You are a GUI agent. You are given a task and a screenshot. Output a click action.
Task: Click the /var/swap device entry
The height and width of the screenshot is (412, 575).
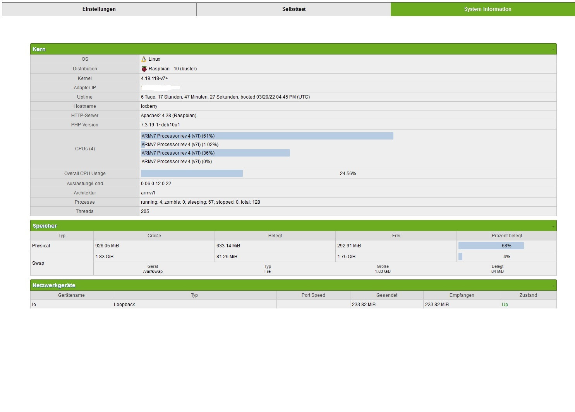tap(153, 271)
